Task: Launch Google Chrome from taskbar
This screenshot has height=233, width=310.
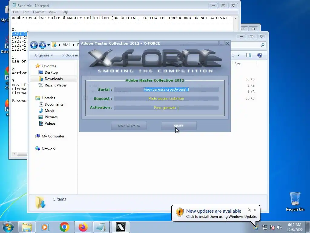Action: 64,227
